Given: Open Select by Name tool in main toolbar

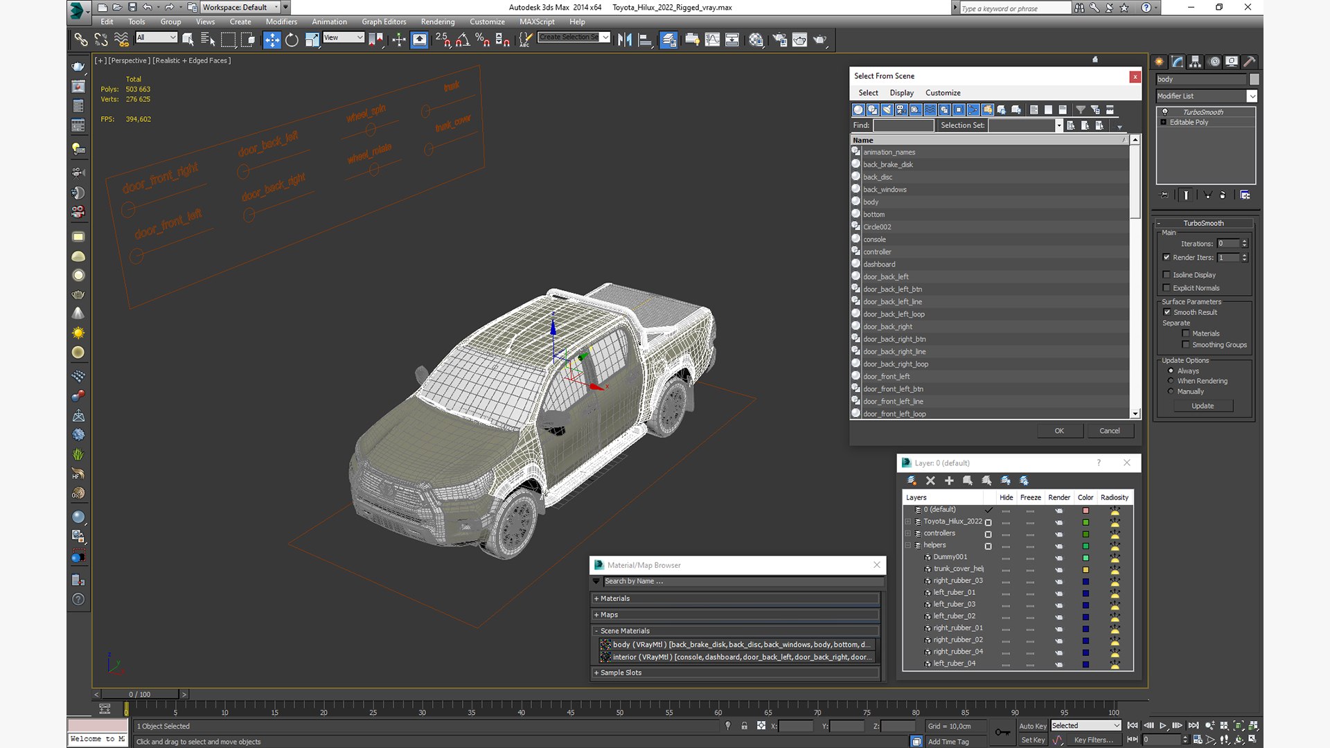Looking at the screenshot, I should [x=208, y=40].
